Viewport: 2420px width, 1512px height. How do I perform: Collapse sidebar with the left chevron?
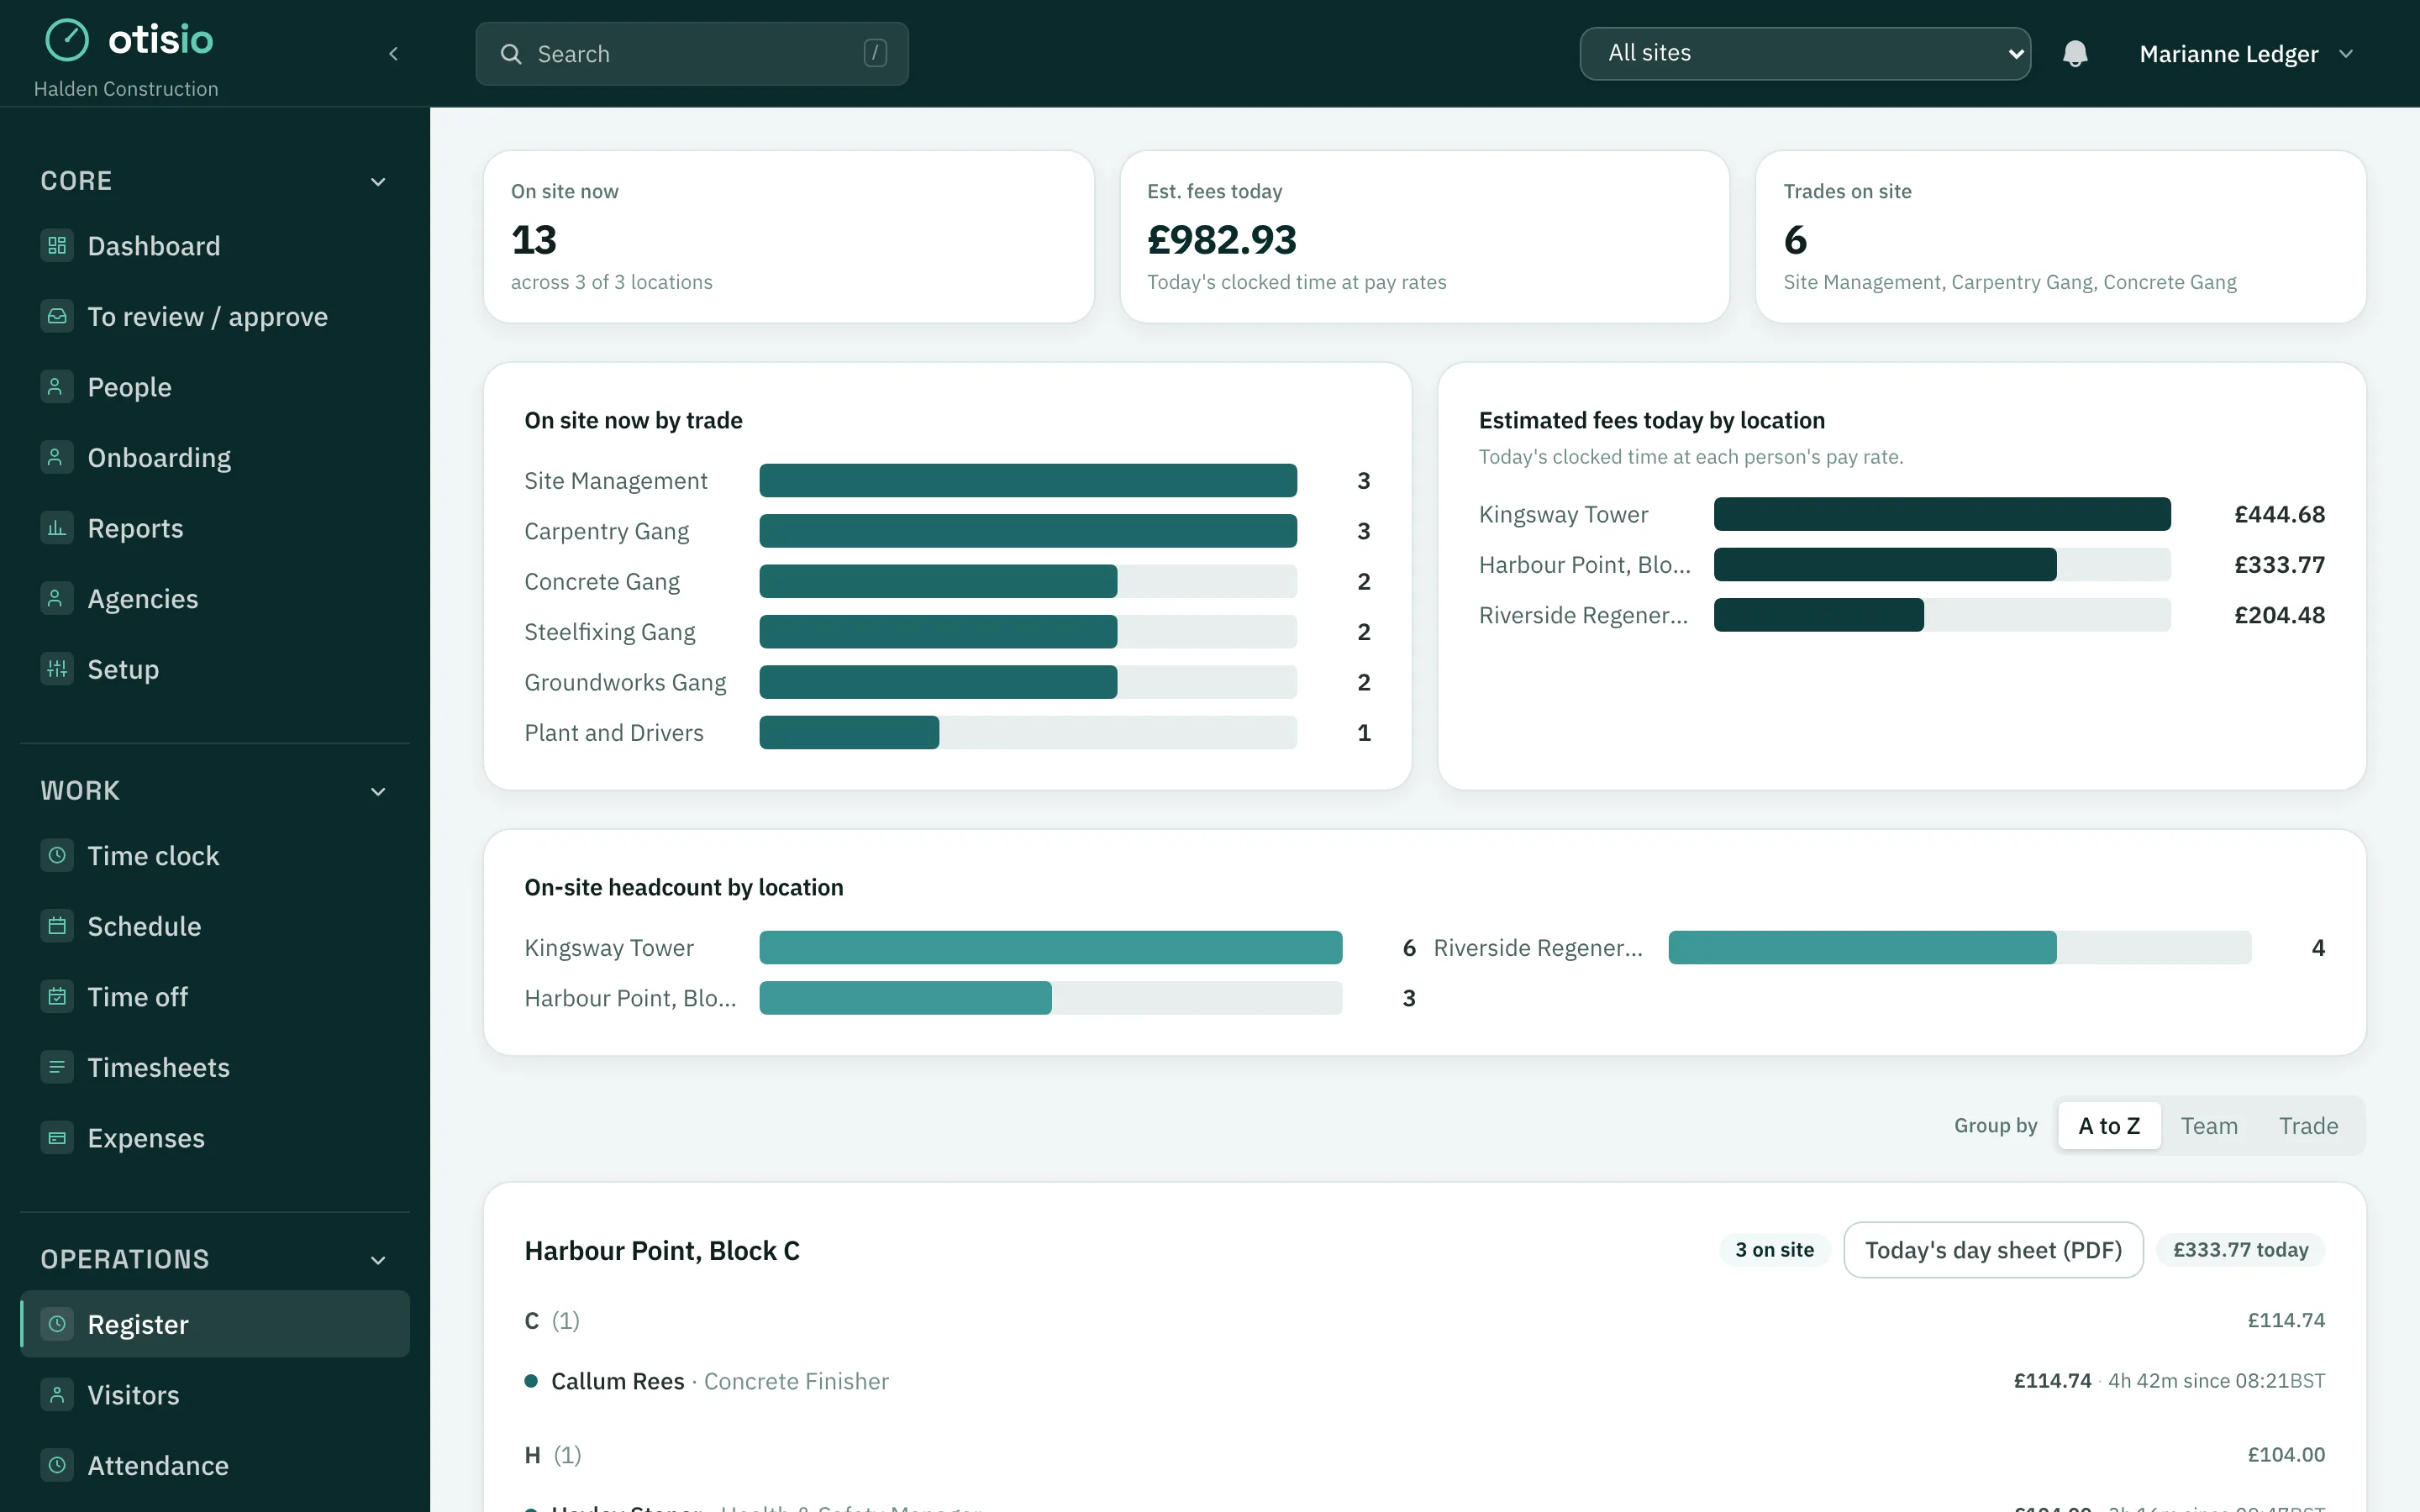[x=393, y=54]
